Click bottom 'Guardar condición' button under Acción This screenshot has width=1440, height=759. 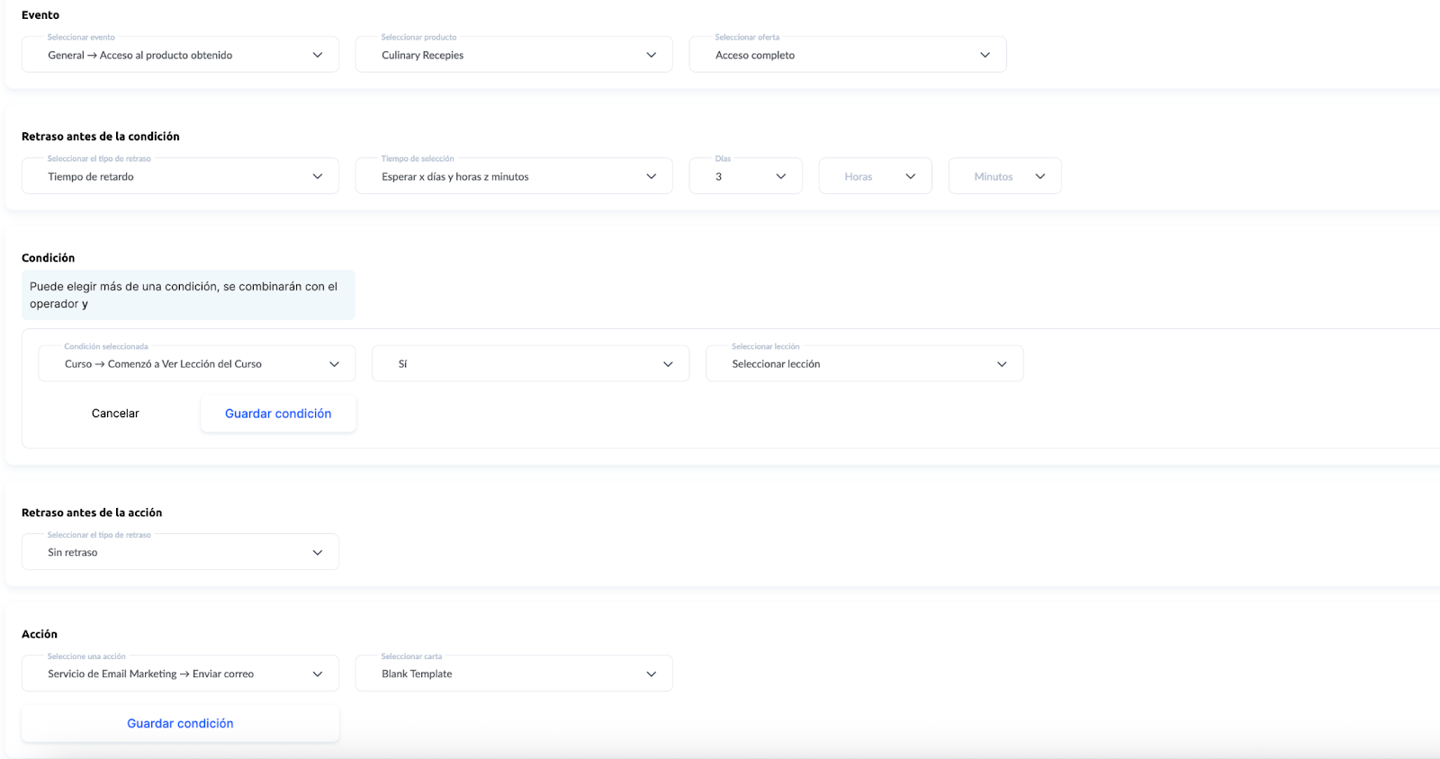[x=180, y=724]
